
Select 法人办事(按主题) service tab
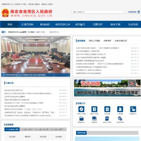coord(42,129)
